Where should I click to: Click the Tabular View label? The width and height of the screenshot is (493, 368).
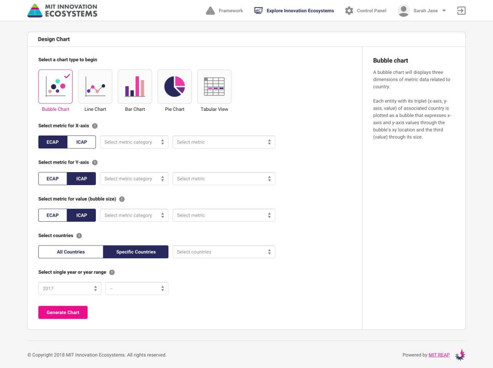coord(214,109)
